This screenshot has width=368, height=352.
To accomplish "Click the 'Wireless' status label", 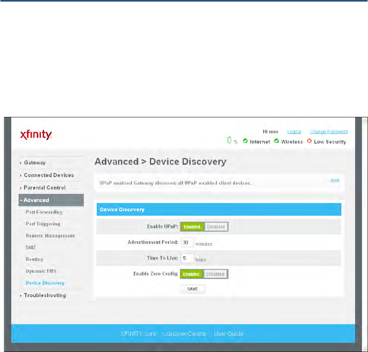I will point(292,142).
